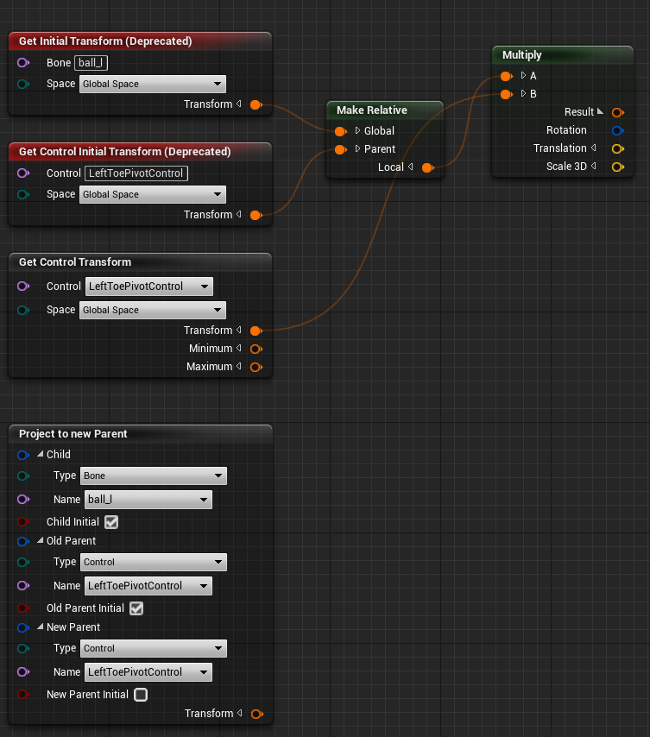This screenshot has height=737, width=650.
Task: Collapse Result pin on Multiply node
Action: pyautogui.click(x=600, y=111)
